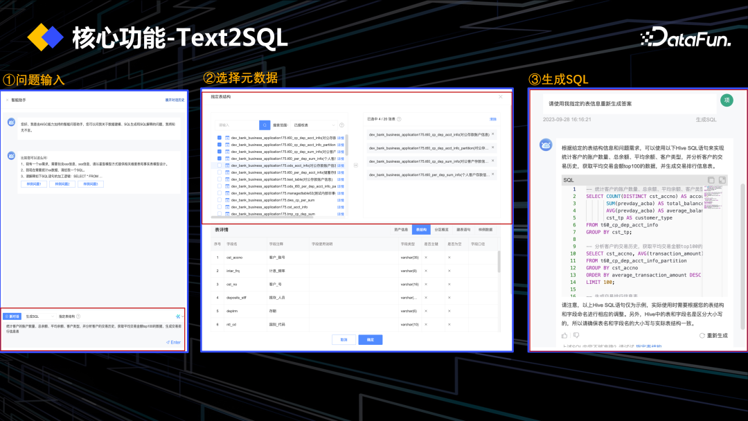The width and height of the screenshot is (748, 421).
Task: Click thumbs-down icon under SQL answer
Action: 576,335
